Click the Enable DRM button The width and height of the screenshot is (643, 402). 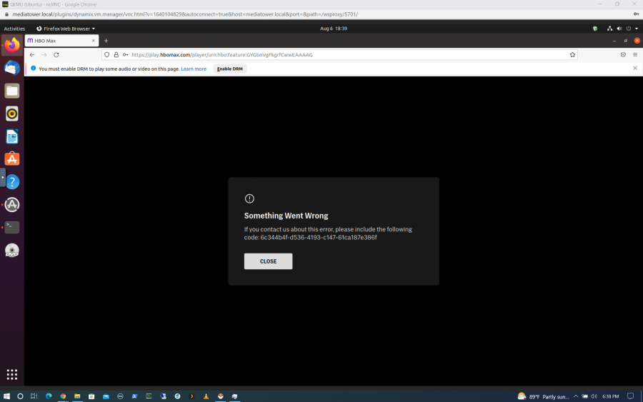[x=229, y=69]
